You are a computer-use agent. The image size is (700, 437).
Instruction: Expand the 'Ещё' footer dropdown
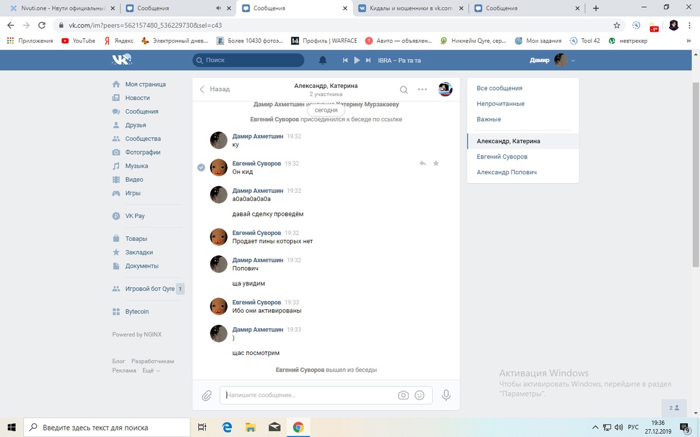click(151, 370)
